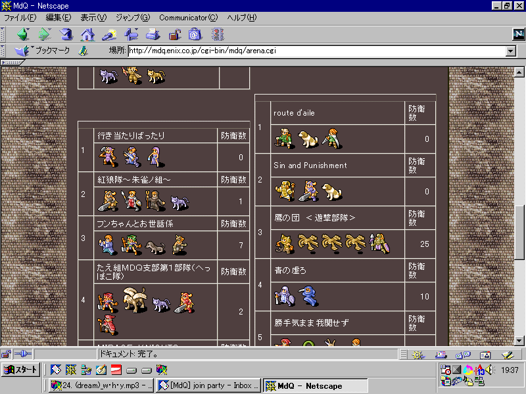526x394 pixels.
Task: Click the Stop traffic-light icon
Action: pos(218,34)
